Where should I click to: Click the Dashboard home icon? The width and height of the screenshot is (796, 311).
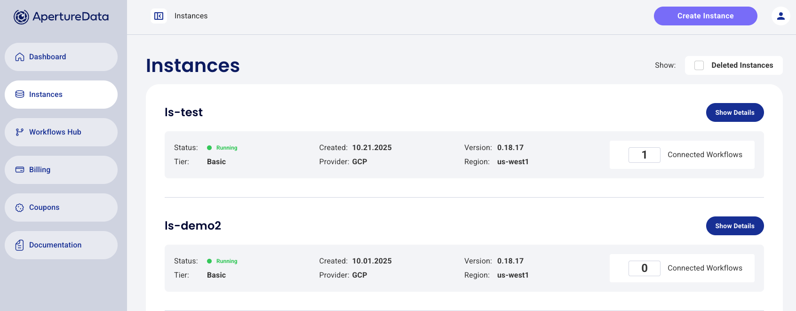click(x=20, y=57)
